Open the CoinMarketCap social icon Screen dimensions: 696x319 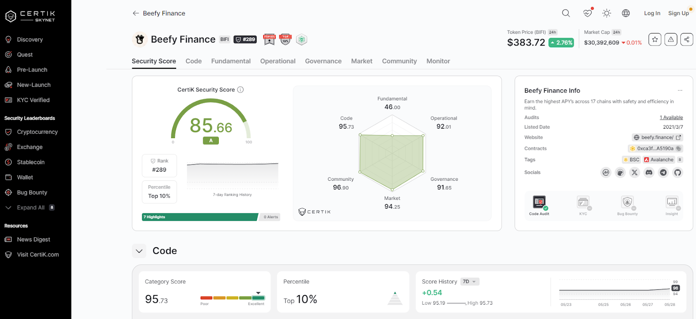(x=606, y=173)
